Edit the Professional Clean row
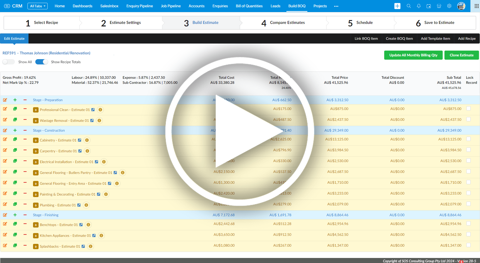This screenshot has width=480, height=263. 5,109
